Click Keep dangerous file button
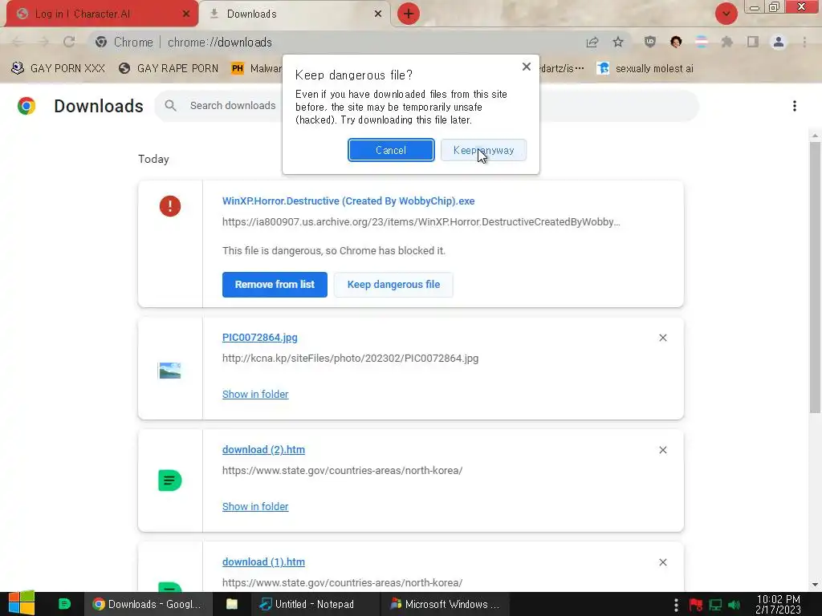The image size is (822, 616). 393,285
